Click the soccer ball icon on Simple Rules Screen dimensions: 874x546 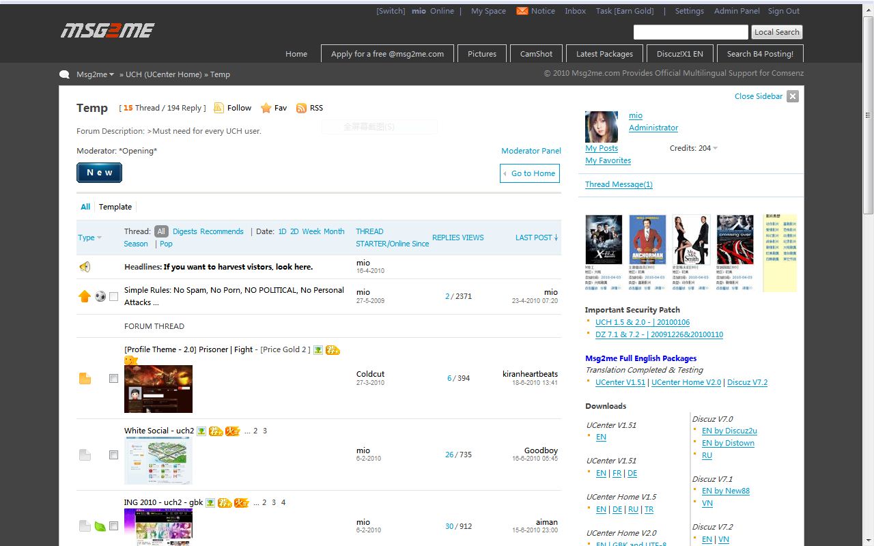click(x=100, y=296)
